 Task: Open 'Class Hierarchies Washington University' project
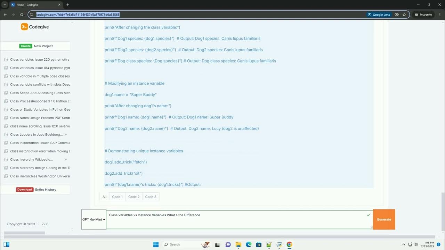[40, 176]
